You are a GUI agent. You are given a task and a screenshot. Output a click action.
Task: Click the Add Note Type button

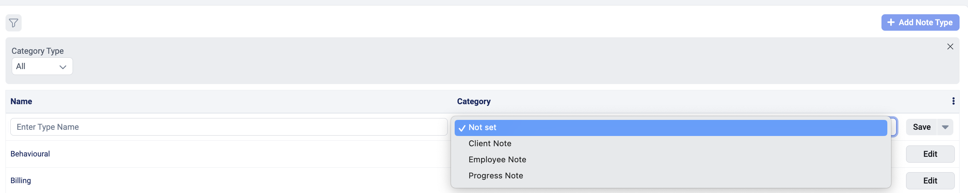[920, 23]
